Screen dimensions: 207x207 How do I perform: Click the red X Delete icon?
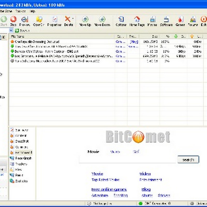[x=68, y=19]
